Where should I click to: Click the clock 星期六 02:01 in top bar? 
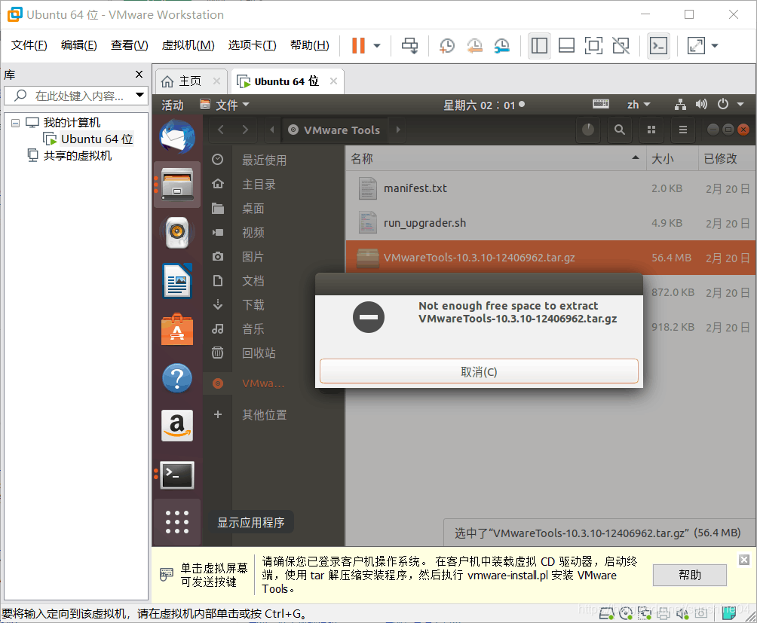pyautogui.click(x=483, y=105)
